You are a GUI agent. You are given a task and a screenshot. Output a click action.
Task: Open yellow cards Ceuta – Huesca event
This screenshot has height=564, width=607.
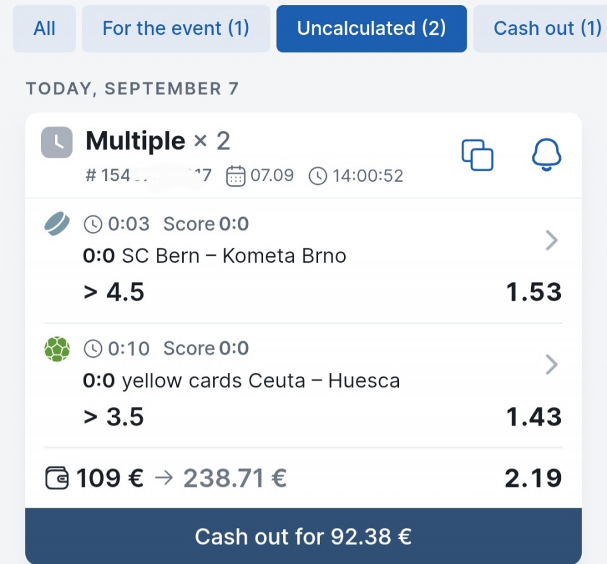(261, 380)
